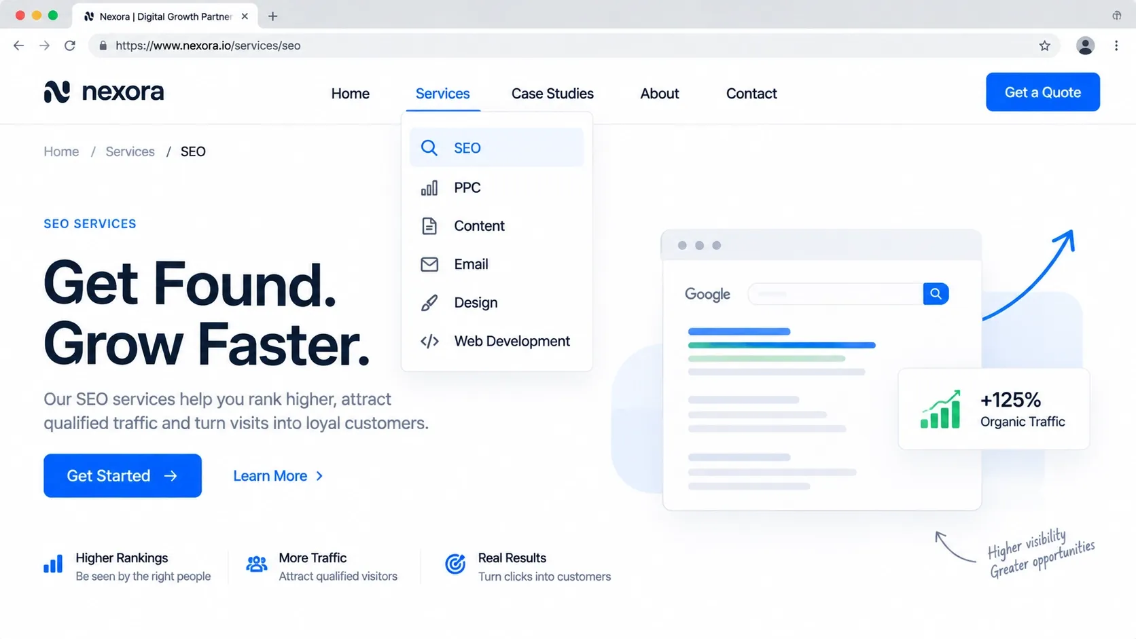
Task: Go forward with the browser forward arrow
Action: pos(44,45)
